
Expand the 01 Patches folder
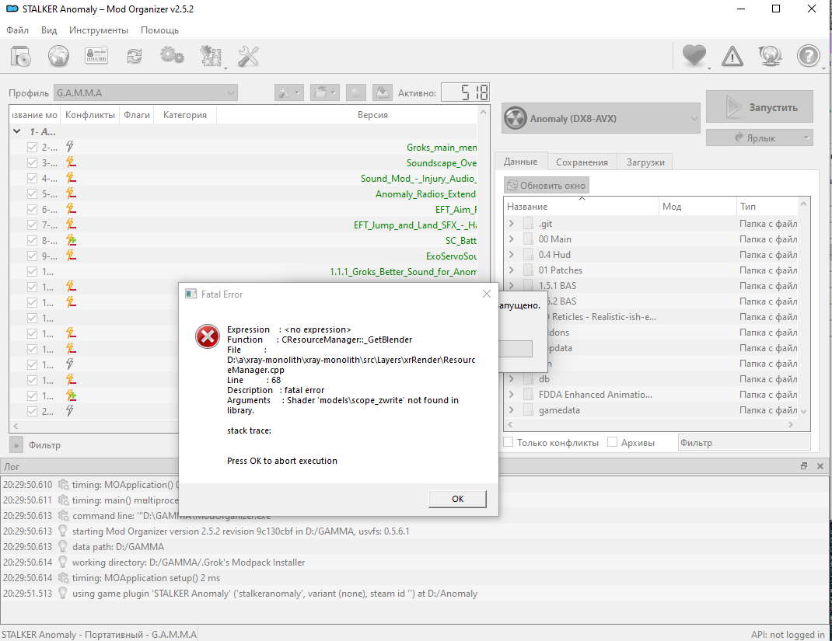point(511,270)
